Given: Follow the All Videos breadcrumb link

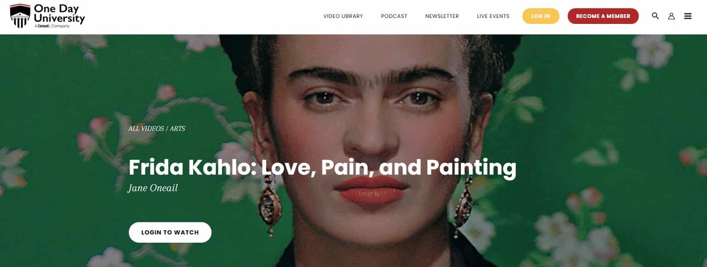Looking at the screenshot, I should tap(146, 129).
